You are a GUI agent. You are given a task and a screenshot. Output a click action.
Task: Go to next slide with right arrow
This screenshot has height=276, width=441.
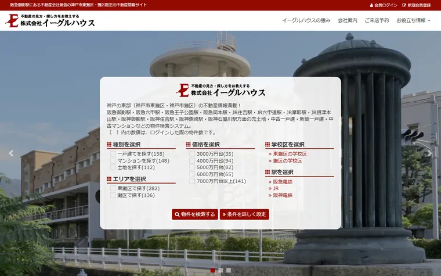(x=430, y=153)
